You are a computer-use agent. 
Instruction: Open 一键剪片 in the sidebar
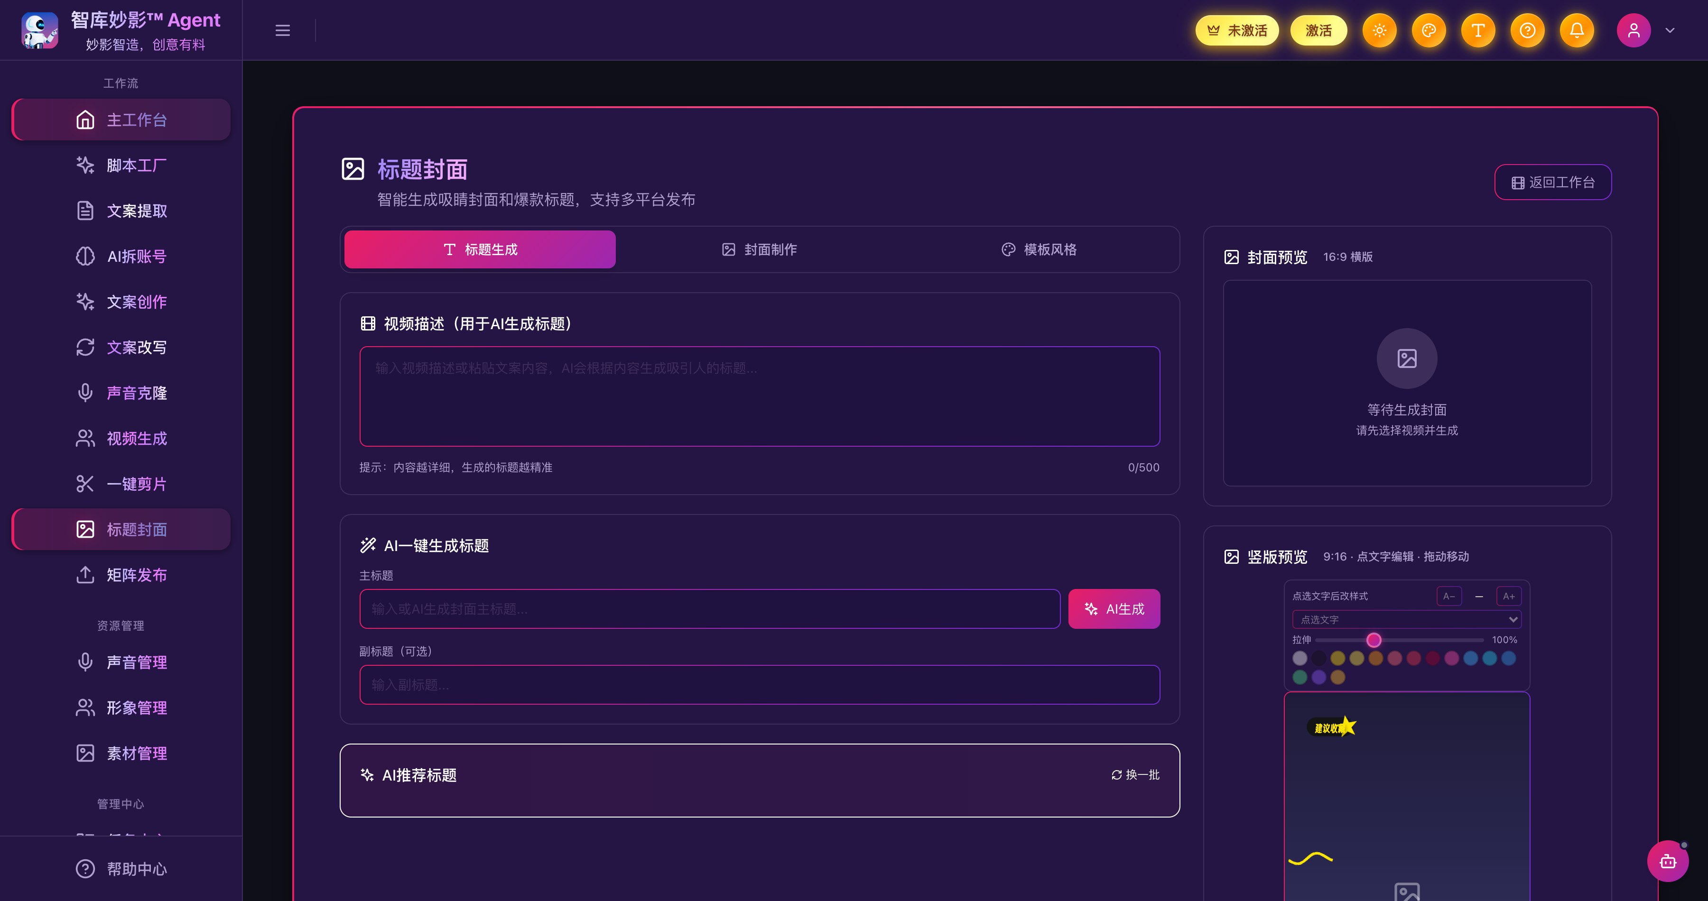121,484
